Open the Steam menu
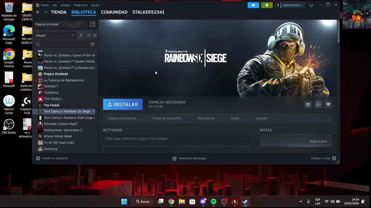 [x=45, y=5]
